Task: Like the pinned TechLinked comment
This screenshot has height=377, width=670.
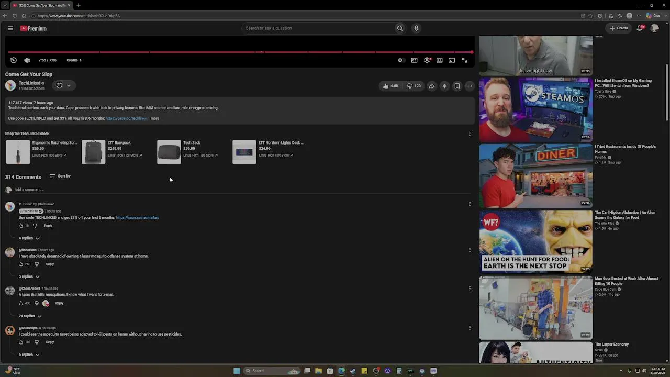Action: [x=21, y=226]
